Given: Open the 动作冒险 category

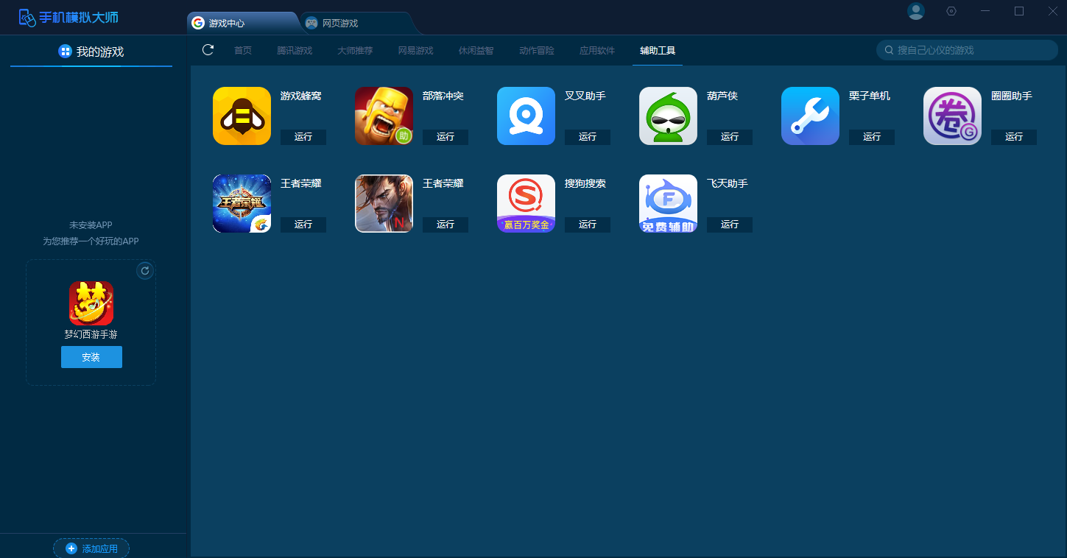Looking at the screenshot, I should 536,51.
